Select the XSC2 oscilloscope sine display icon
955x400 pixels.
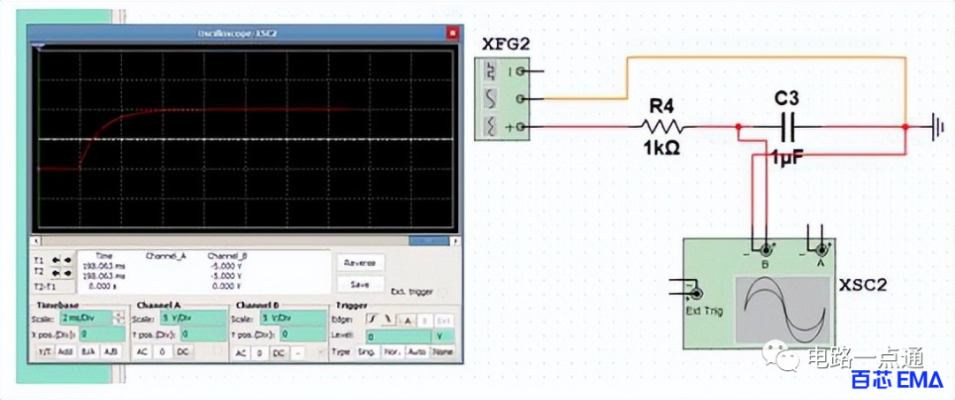coord(783,309)
